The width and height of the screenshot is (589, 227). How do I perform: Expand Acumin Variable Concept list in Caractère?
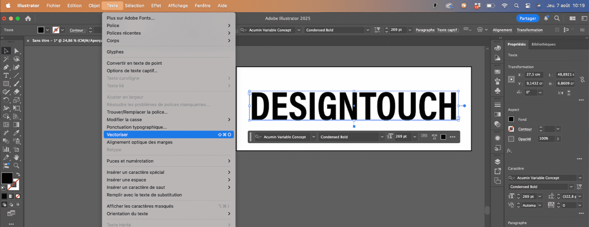tap(580, 178)
